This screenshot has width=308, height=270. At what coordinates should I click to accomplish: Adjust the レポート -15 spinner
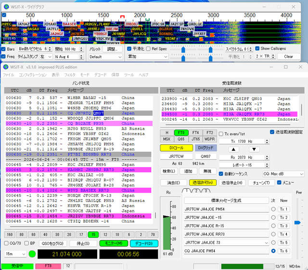[x=267, y=165]
